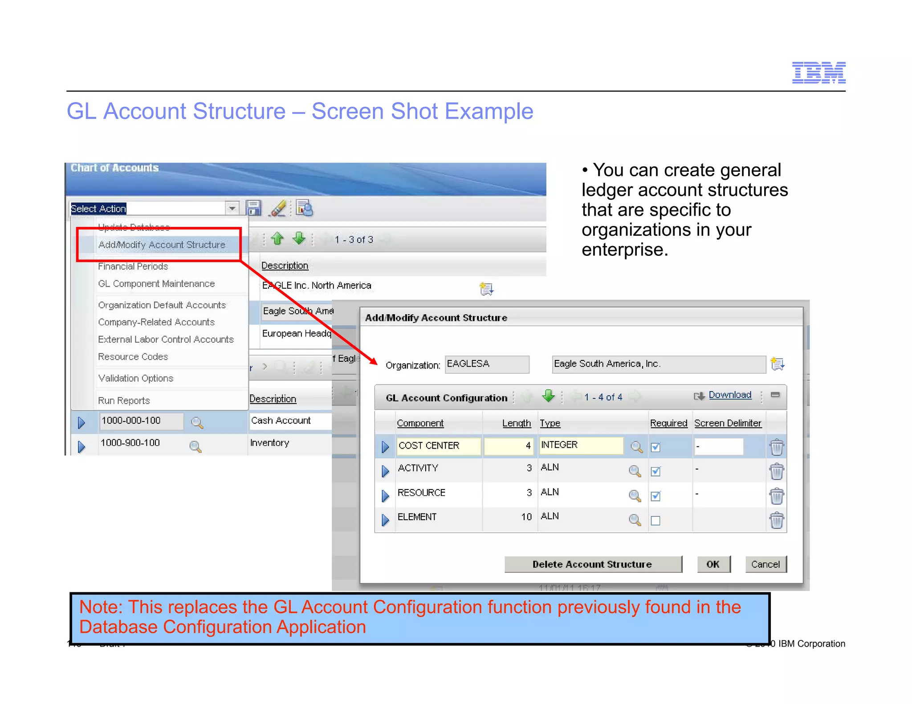Image resolution: width=912 pixels, height=704 pixels.
Task: Open type lookup for RESOURCE row
Action: (x=635, y=495)
